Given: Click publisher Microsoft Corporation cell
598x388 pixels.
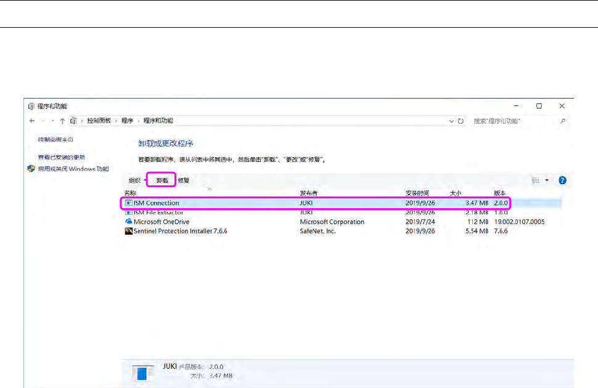Looking at the screenshot, I should click(332, 222).
